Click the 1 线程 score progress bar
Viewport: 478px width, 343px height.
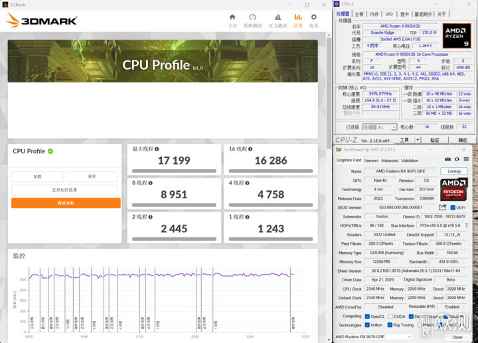tap(271, 239)
